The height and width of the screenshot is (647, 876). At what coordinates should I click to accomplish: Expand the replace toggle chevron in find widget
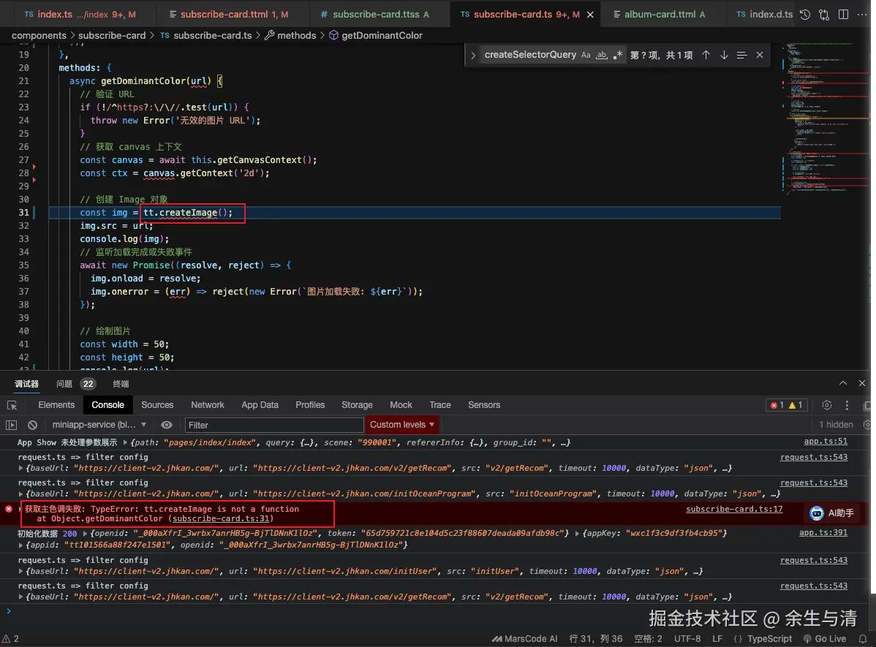(x=473, y=55)
